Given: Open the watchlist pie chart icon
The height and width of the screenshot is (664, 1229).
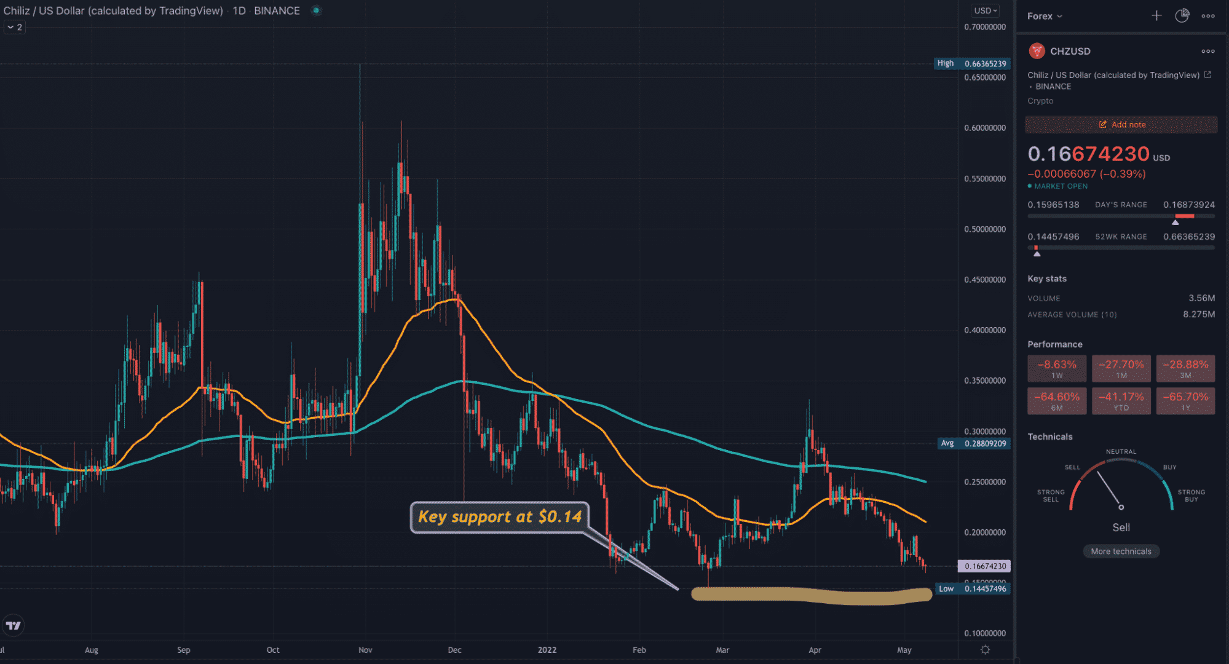Looking at the screenshot, I should pos(1182,16).
